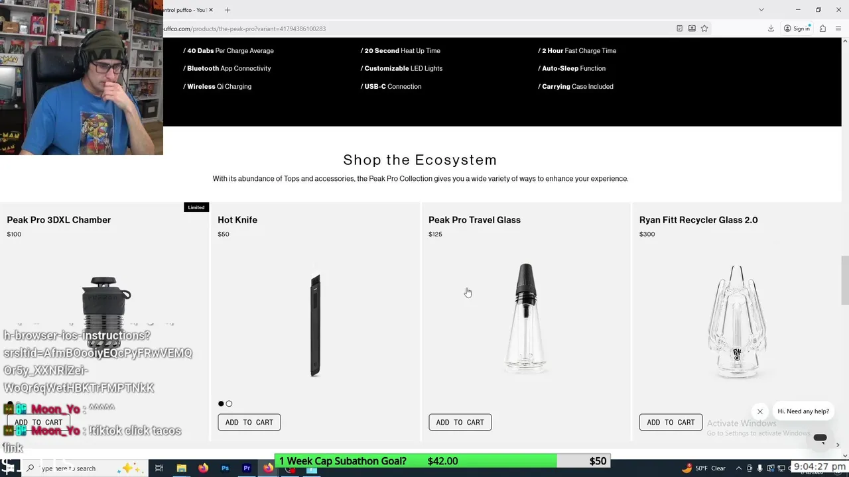Screen dimensions: 849x477
Task: Click the '20 Second Heat Up Time' text
Action: [x=401, y=50]
